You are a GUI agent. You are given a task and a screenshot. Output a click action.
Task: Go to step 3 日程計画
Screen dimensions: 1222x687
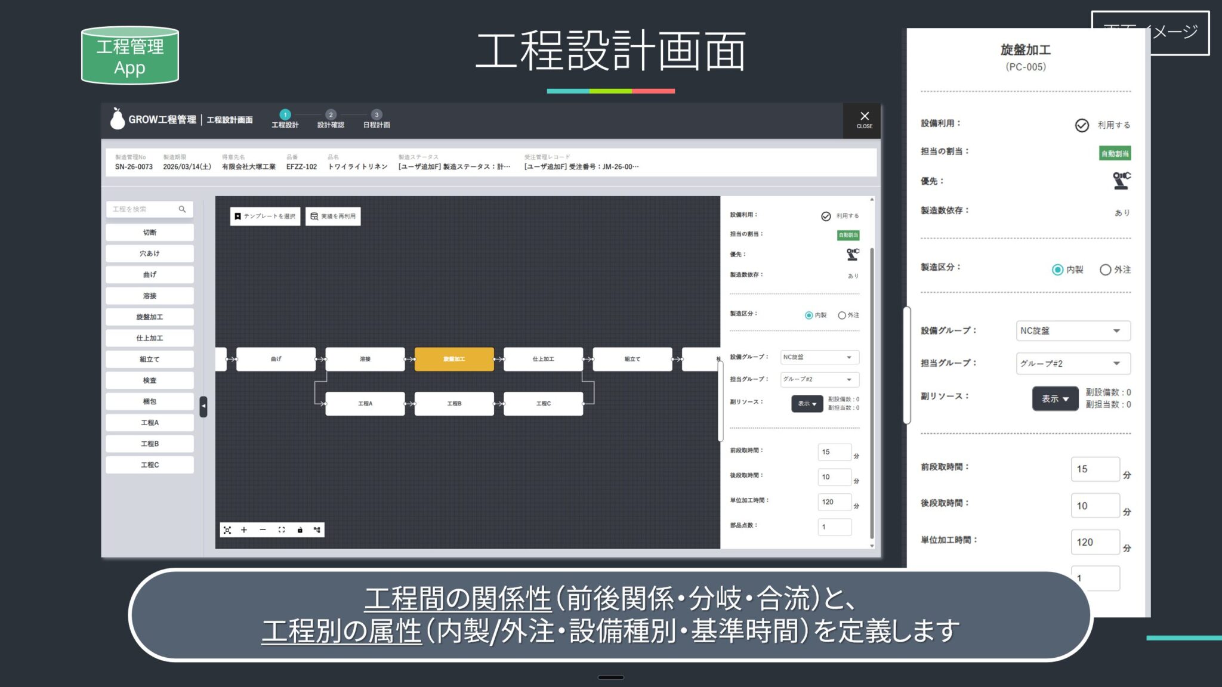point(376,119)
